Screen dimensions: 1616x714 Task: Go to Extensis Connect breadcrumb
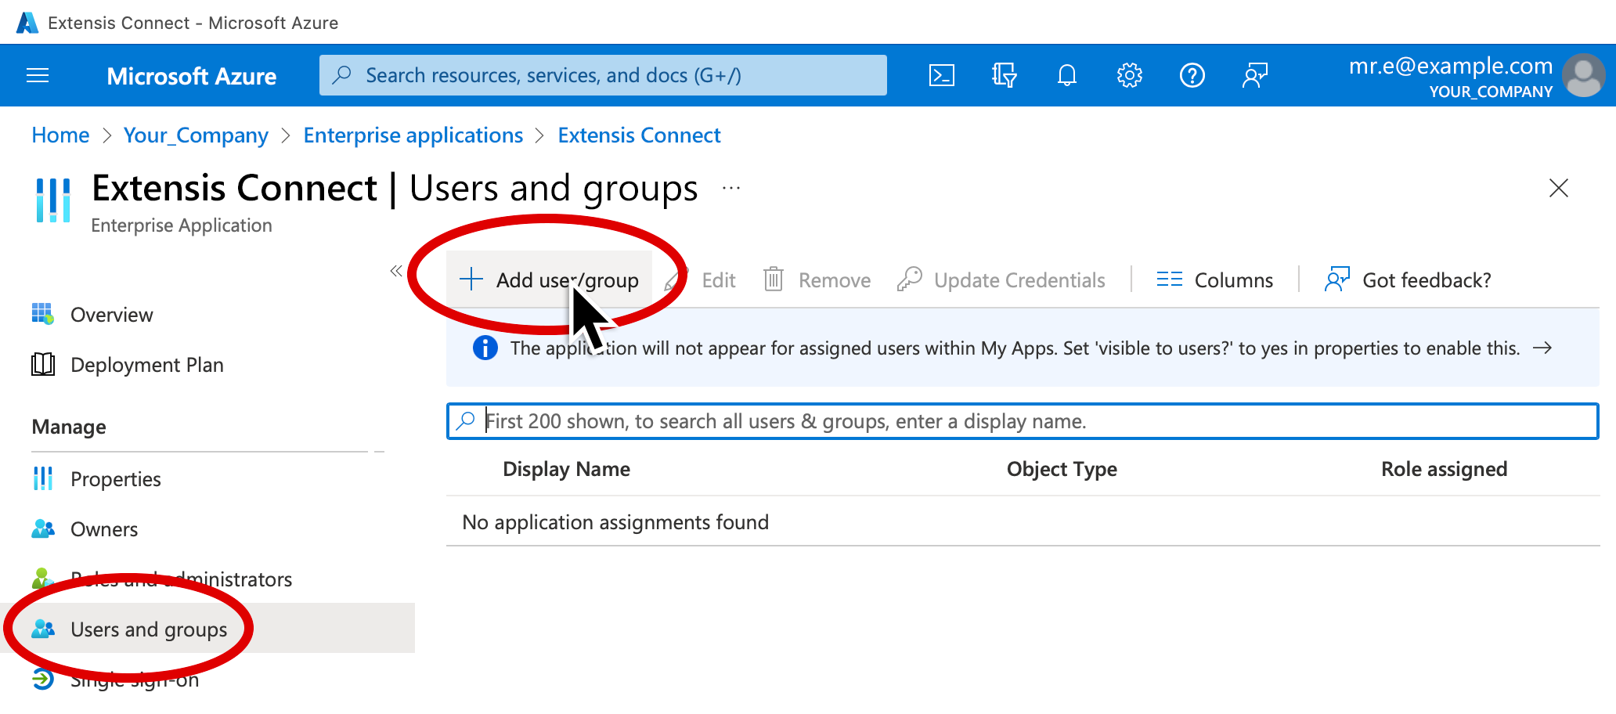pyautogui.click(x=639, y=135)
